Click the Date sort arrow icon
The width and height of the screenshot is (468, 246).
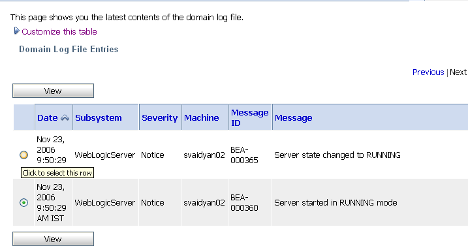click(x=65, y=118)
